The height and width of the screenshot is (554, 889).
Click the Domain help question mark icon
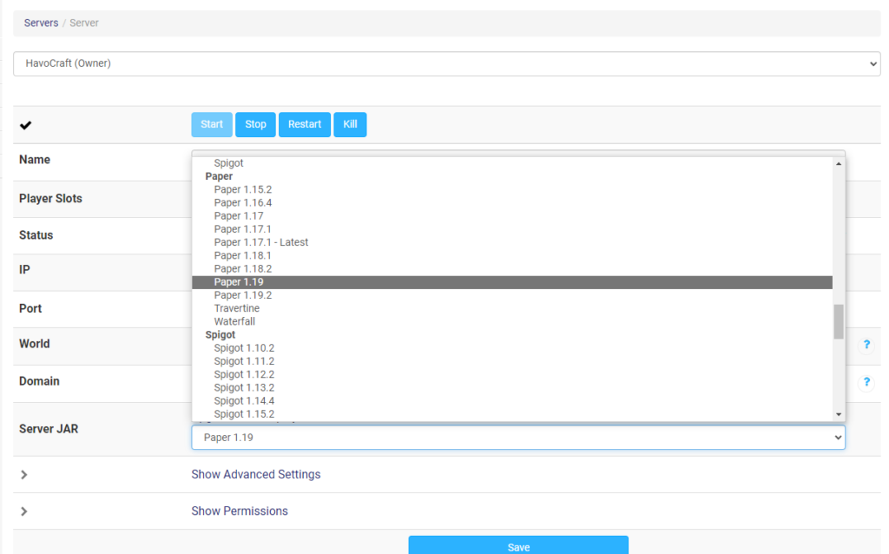coord(866,382)
